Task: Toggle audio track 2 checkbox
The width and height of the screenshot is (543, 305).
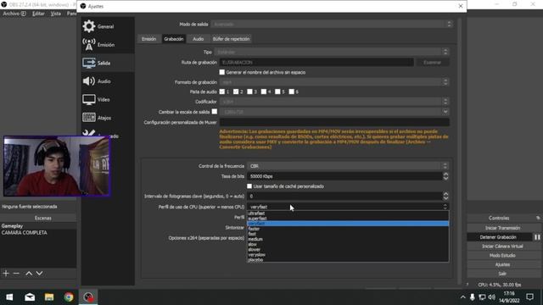Action: [236, 91]
